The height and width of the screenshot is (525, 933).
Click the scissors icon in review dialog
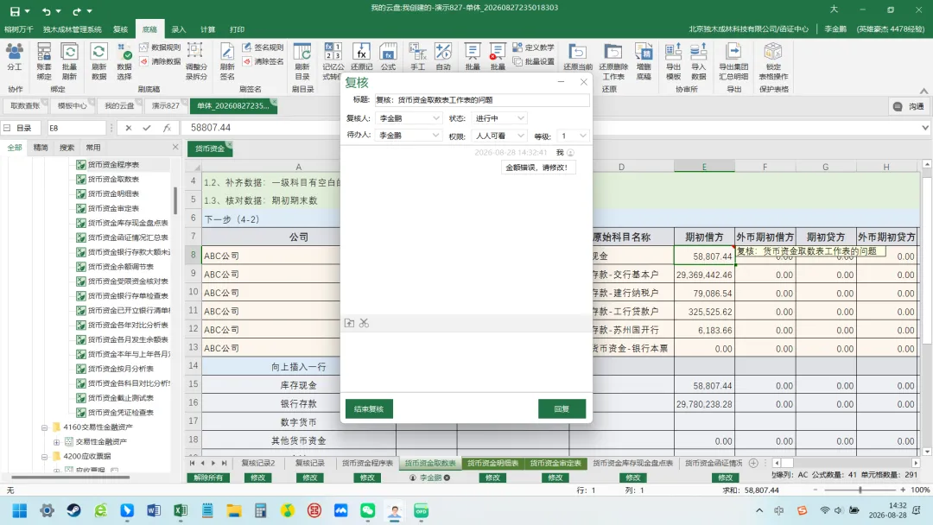point(365,323)
